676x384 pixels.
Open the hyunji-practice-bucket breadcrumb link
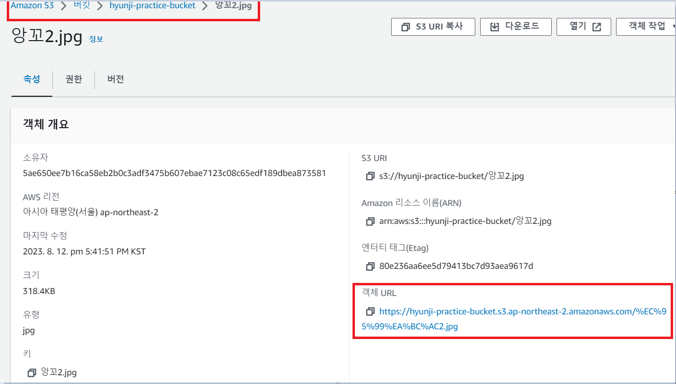(x=152, y=6)
